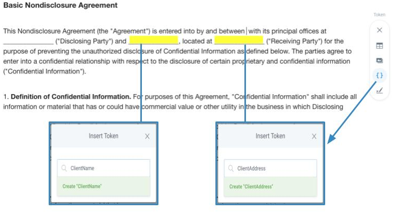
Task: Focus the ClientAddress token search field
Action: (x=270, y=168)
